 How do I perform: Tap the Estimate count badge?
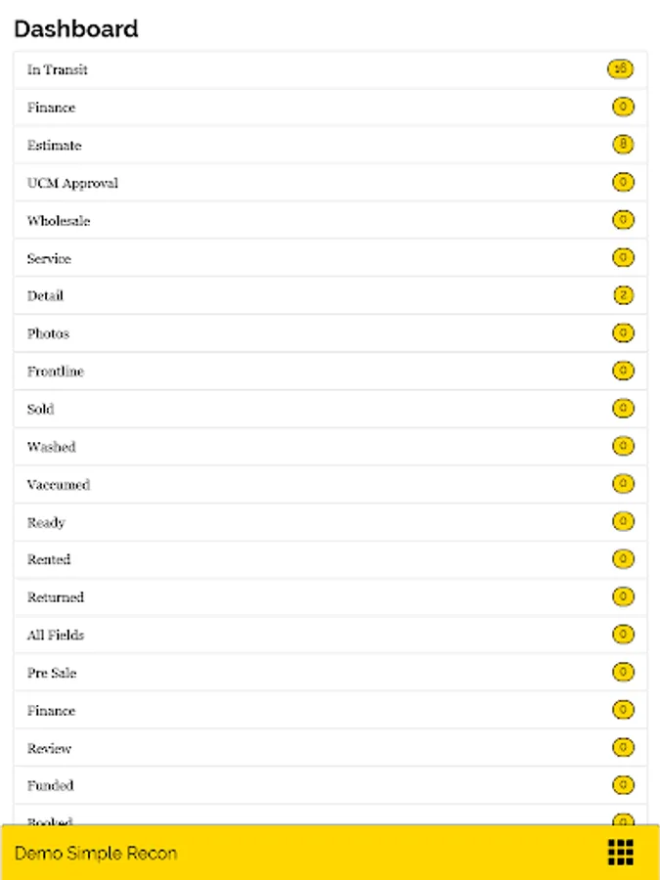tap(623, 145)
